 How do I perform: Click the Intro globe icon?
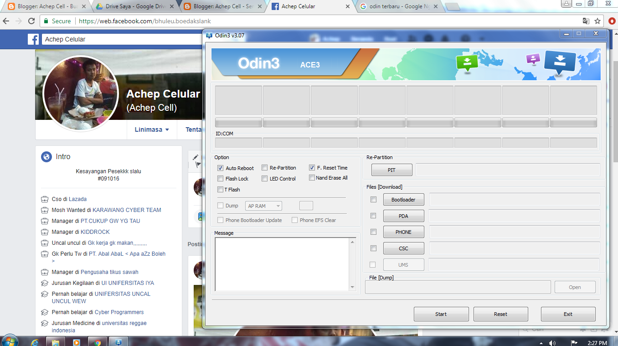click(46, 157)
